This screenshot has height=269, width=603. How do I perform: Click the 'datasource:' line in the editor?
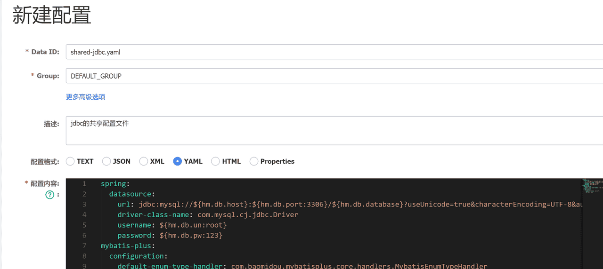132,194
